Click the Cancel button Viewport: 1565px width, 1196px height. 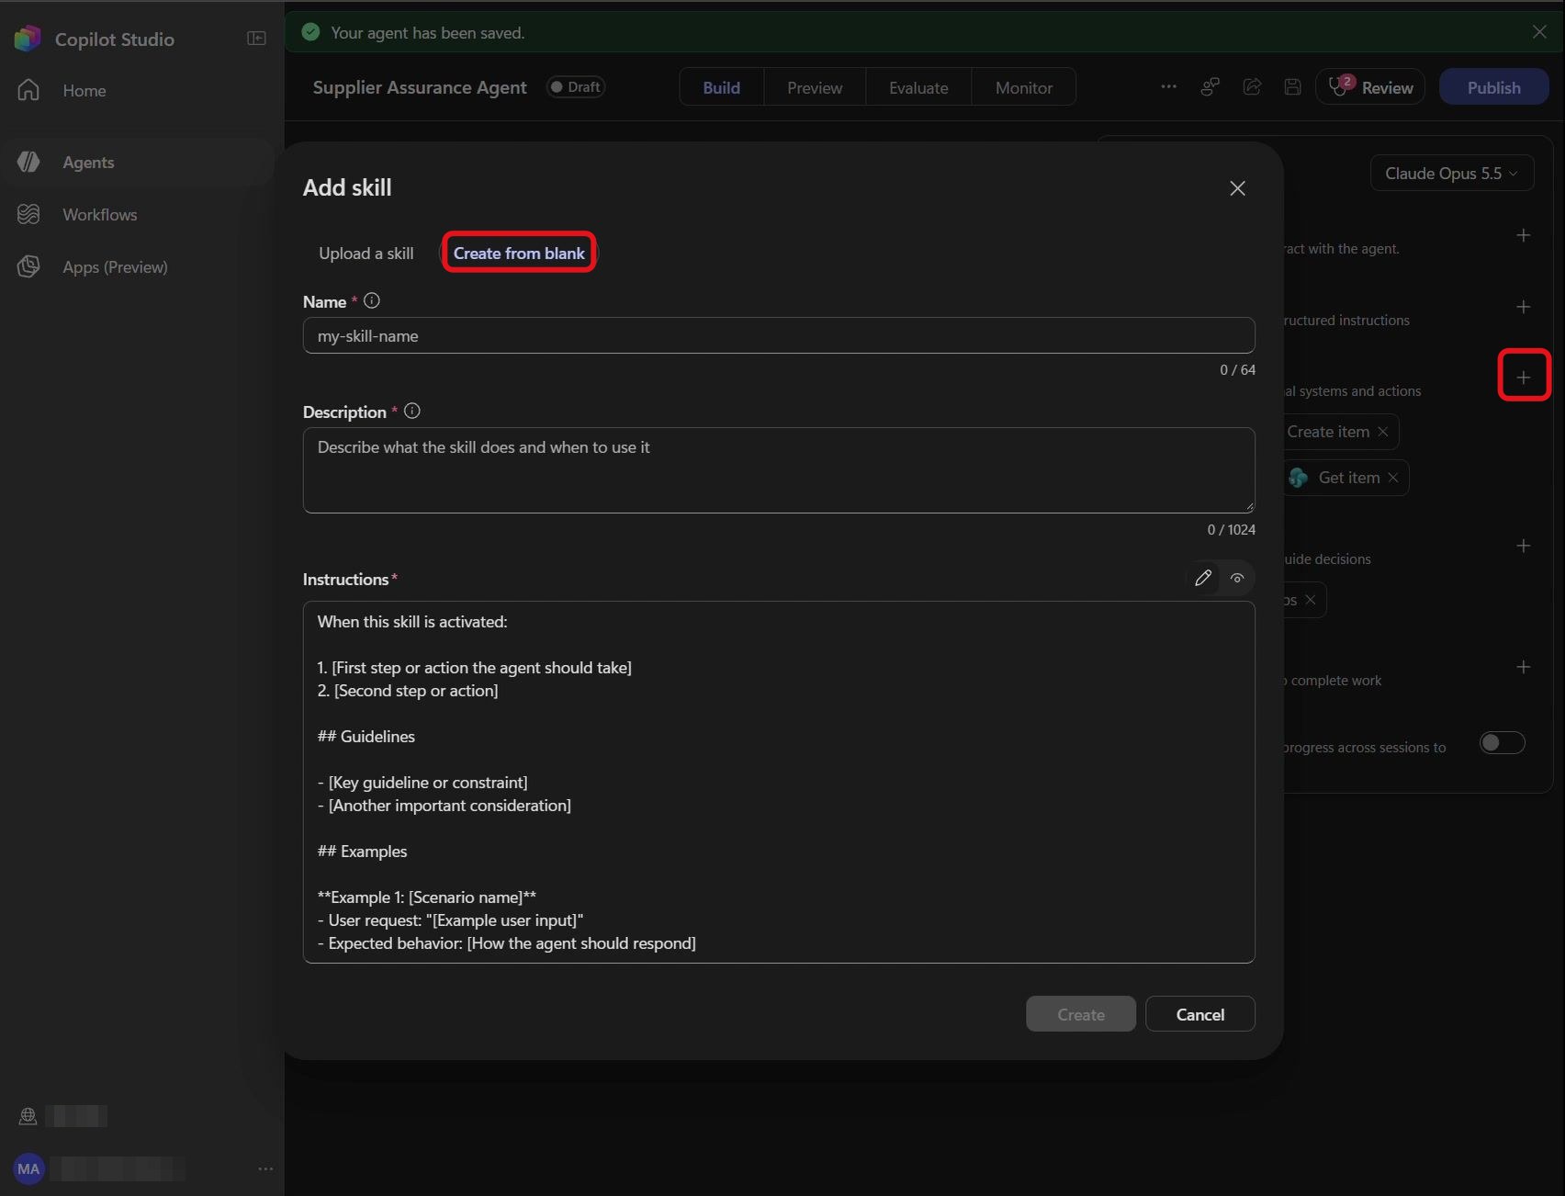point(1199,1014)
